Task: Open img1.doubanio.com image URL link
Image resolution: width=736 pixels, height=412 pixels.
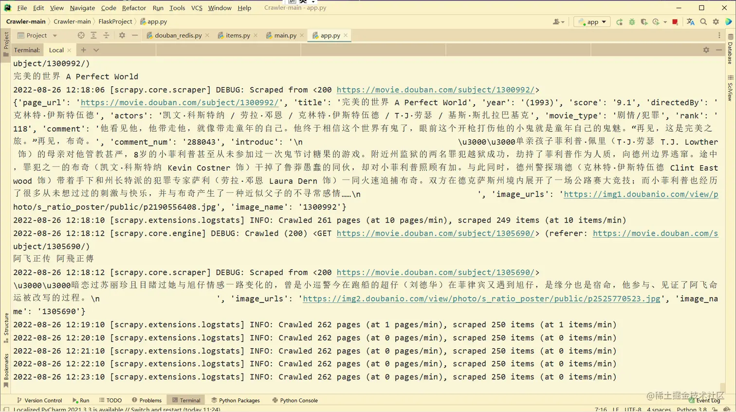Action: [641, 194]
